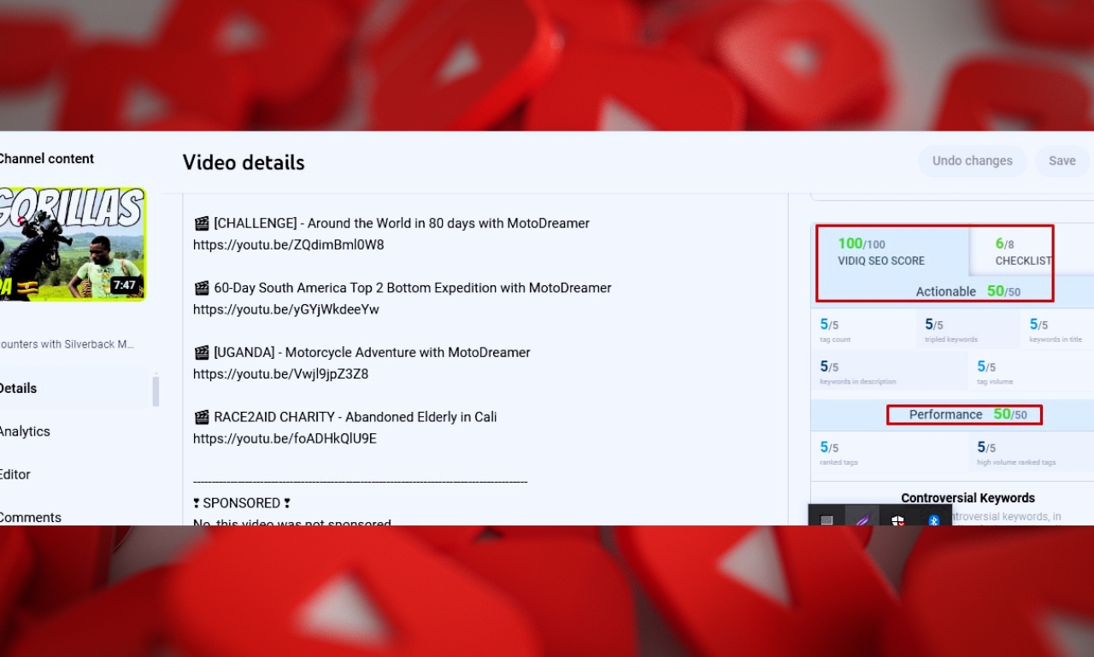The image size is (1094, 657).
Task: Click the foADHkQlU9E YouTube link text
Action: pos(285,438)
